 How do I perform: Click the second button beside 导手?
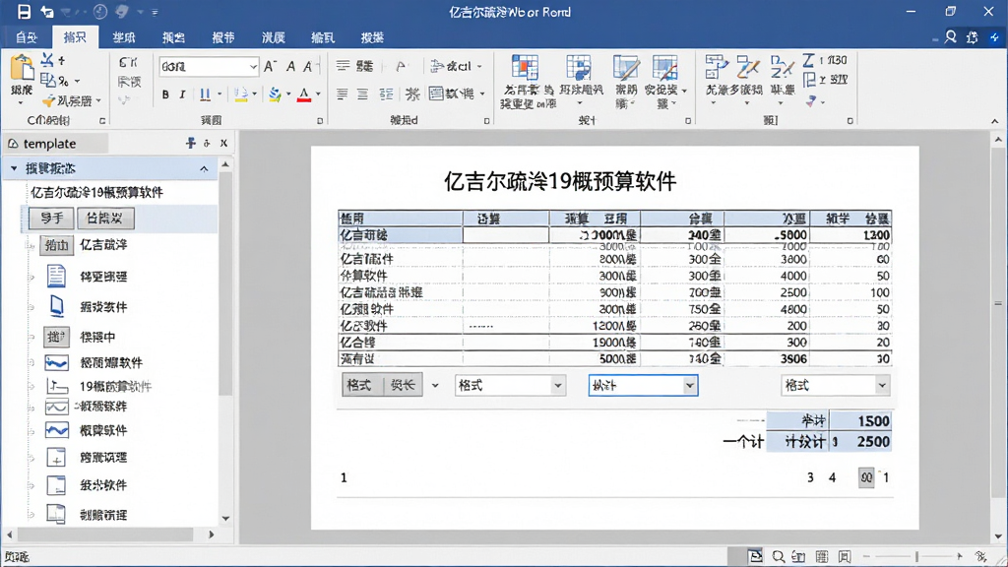click(105, 218)
